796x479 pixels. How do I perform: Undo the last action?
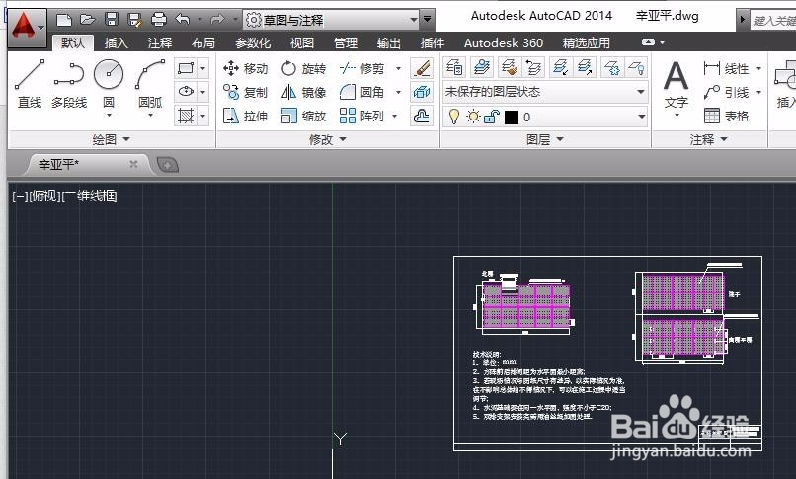point(183,20)
